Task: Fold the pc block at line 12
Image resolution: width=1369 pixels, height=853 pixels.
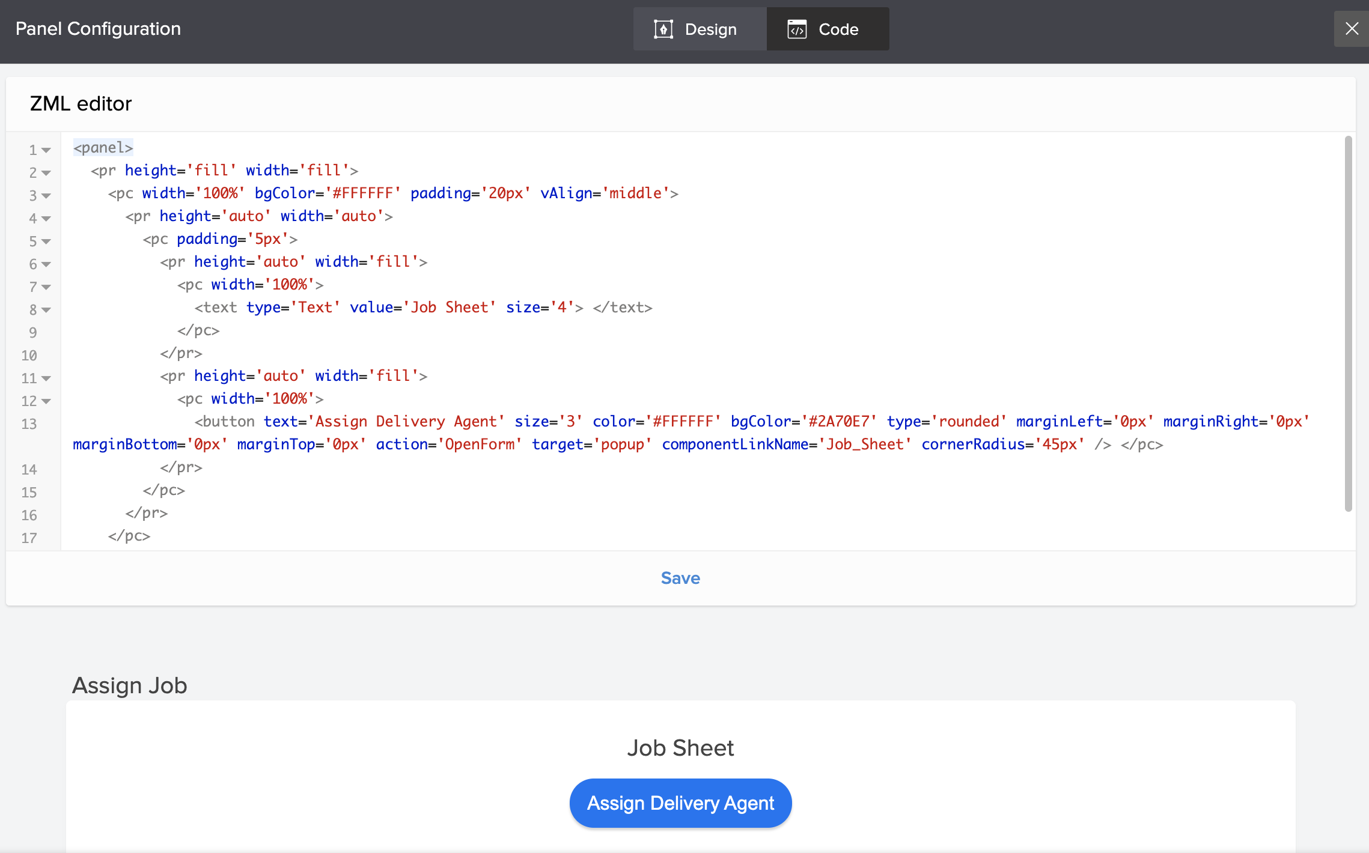Action: pyautogui.click(x=46, y=401)
